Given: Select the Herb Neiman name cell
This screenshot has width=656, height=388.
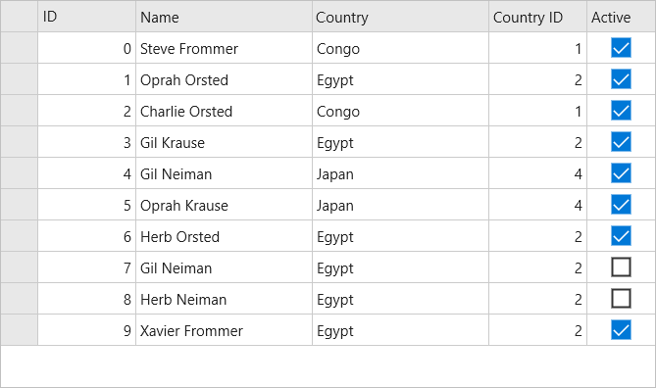Looking at the screenshot, I should 224,299.
